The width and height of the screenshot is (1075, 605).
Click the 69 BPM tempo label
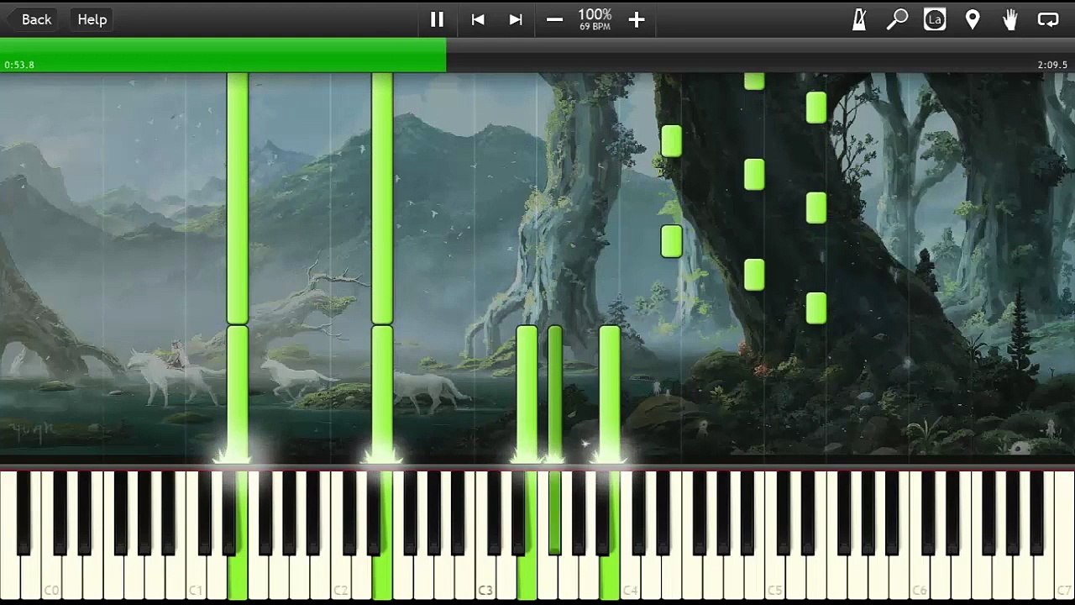(x=595, y=27)
